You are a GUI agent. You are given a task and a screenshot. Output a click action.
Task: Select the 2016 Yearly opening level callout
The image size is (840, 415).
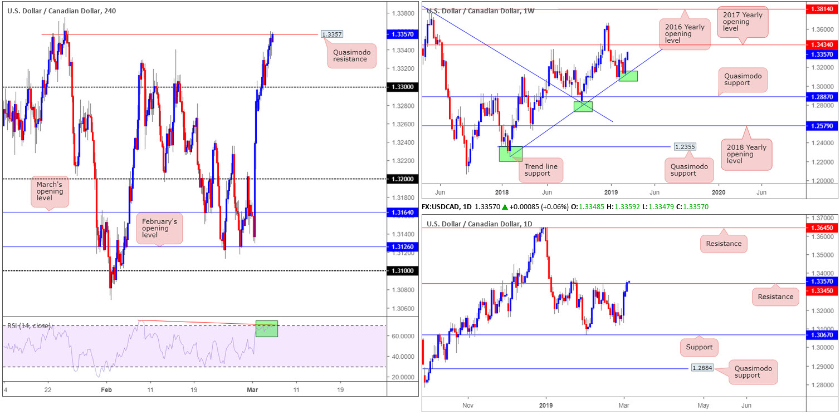coord(685,33)
